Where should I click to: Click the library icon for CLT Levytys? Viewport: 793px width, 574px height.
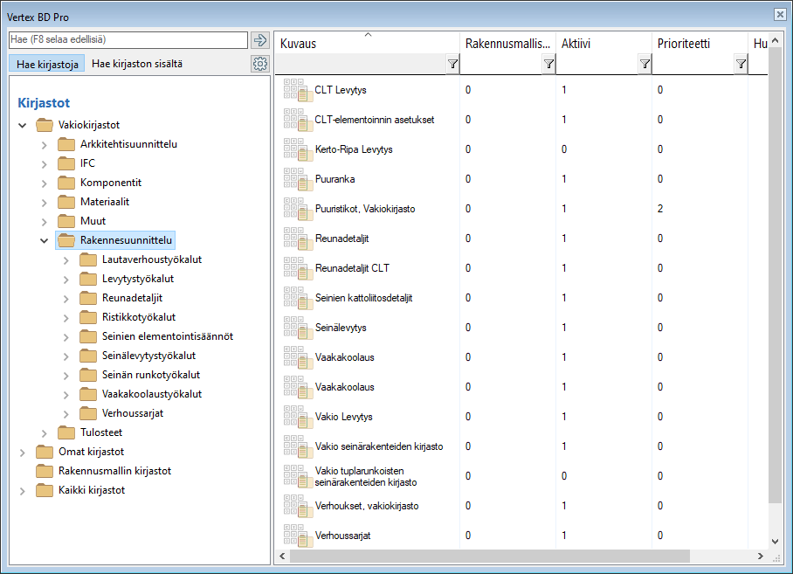pyautogui.click(x=297, y=90)
